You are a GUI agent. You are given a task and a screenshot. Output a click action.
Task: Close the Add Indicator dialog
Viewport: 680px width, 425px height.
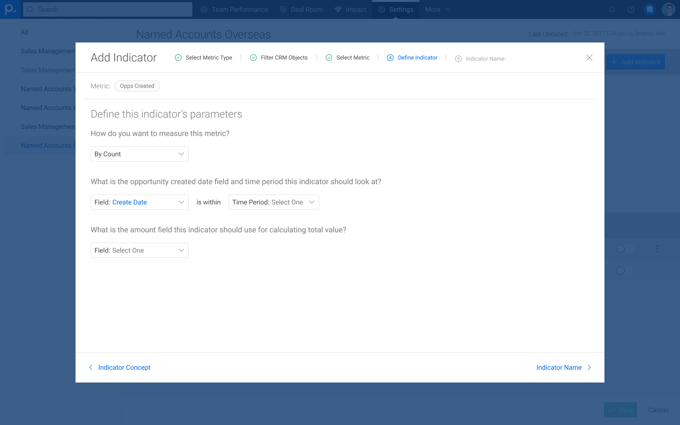589,58
